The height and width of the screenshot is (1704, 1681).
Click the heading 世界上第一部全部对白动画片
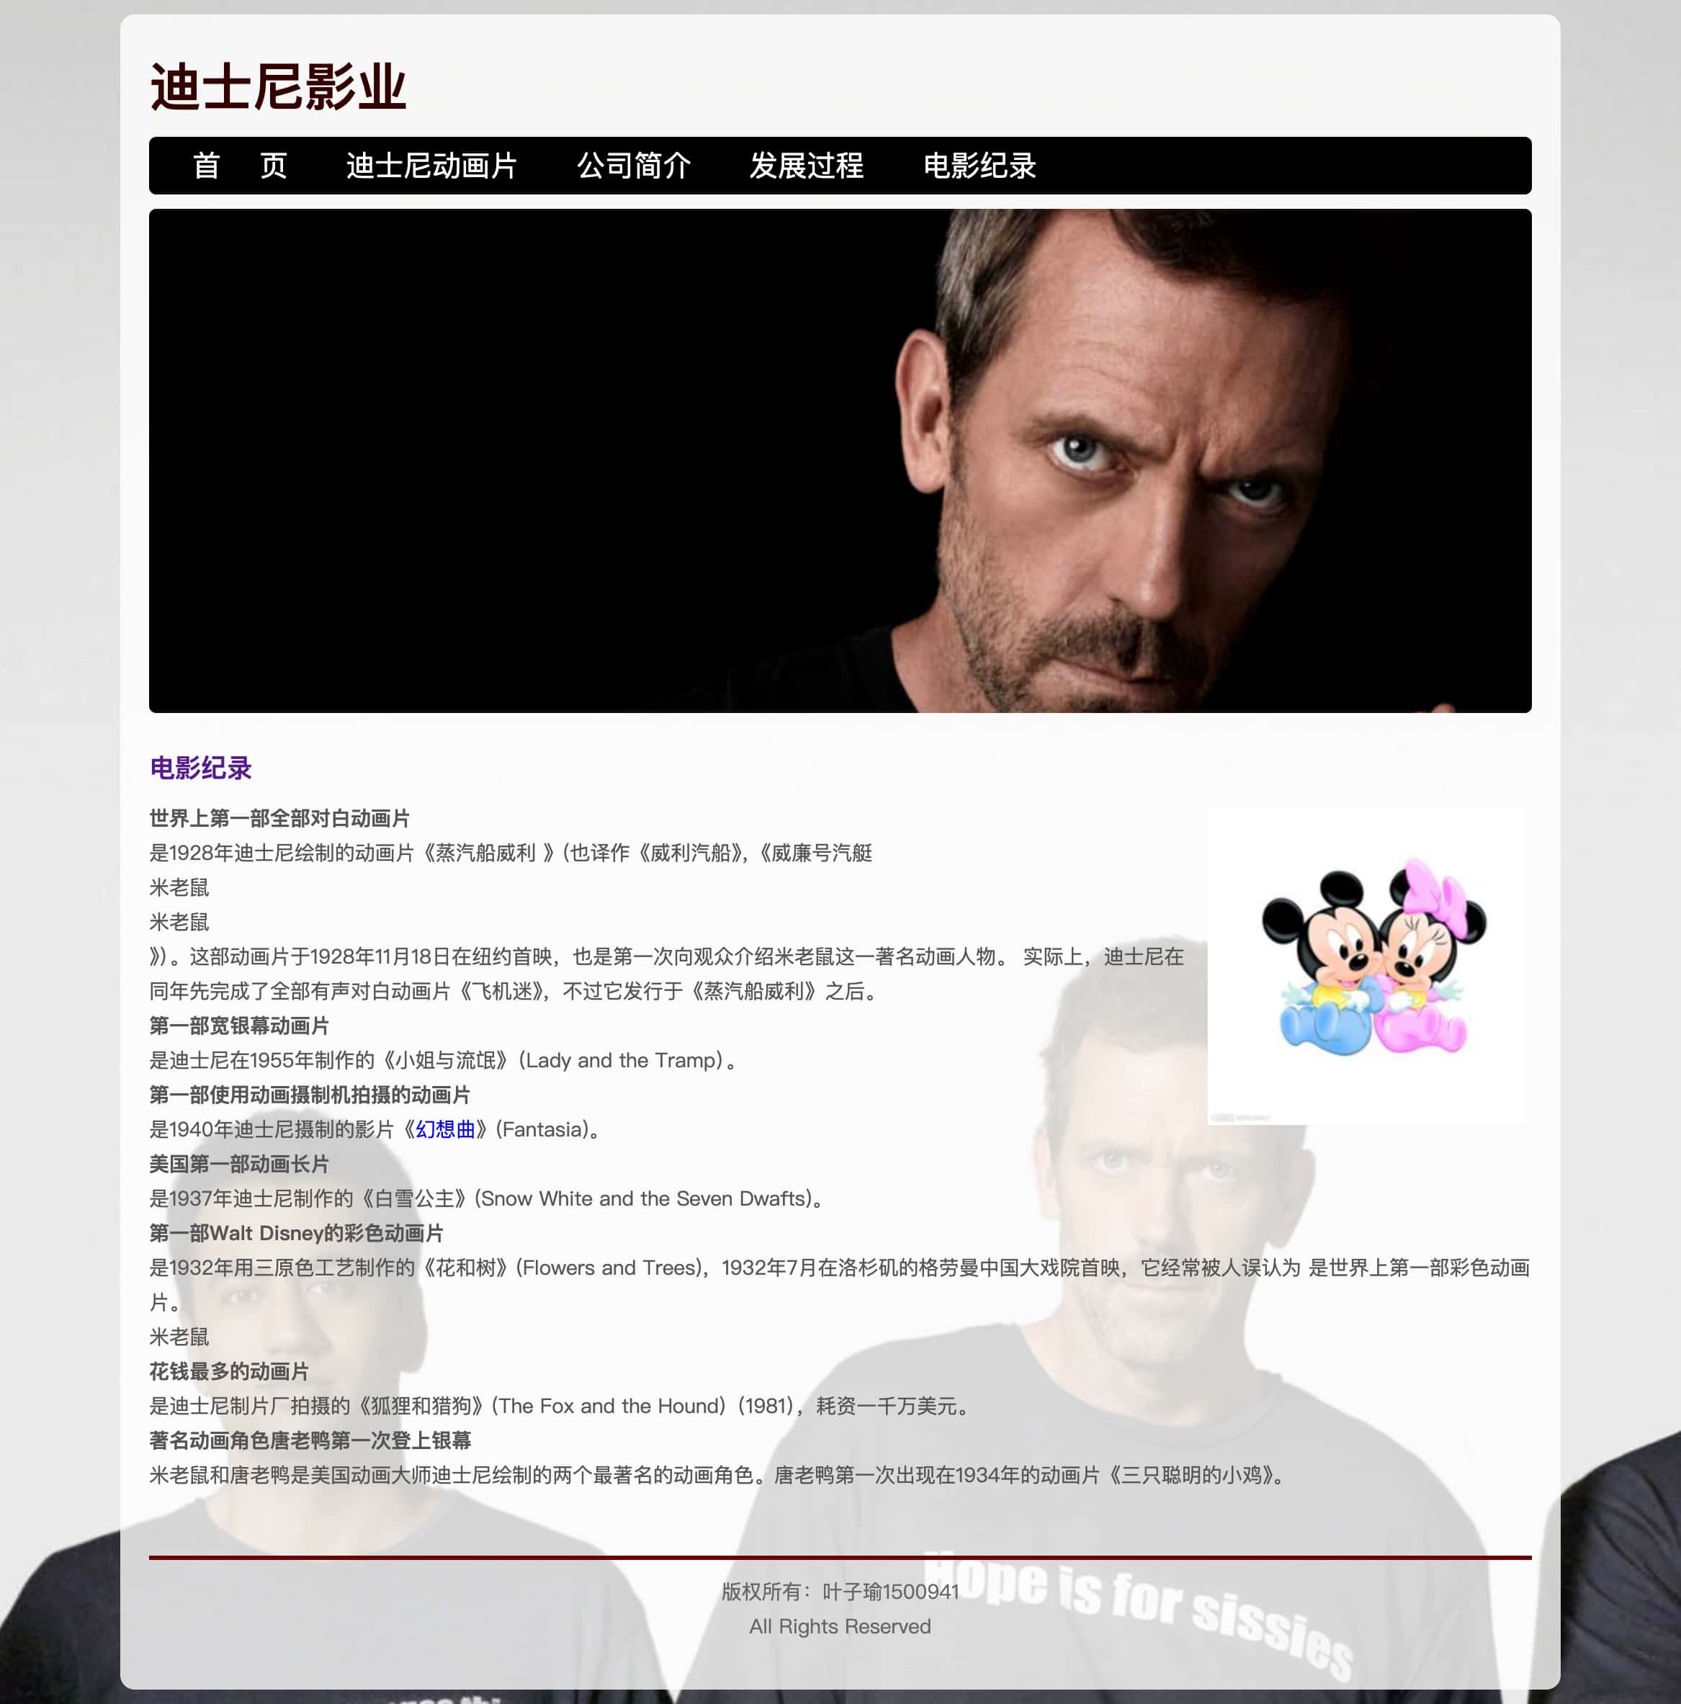coord(279,818)
